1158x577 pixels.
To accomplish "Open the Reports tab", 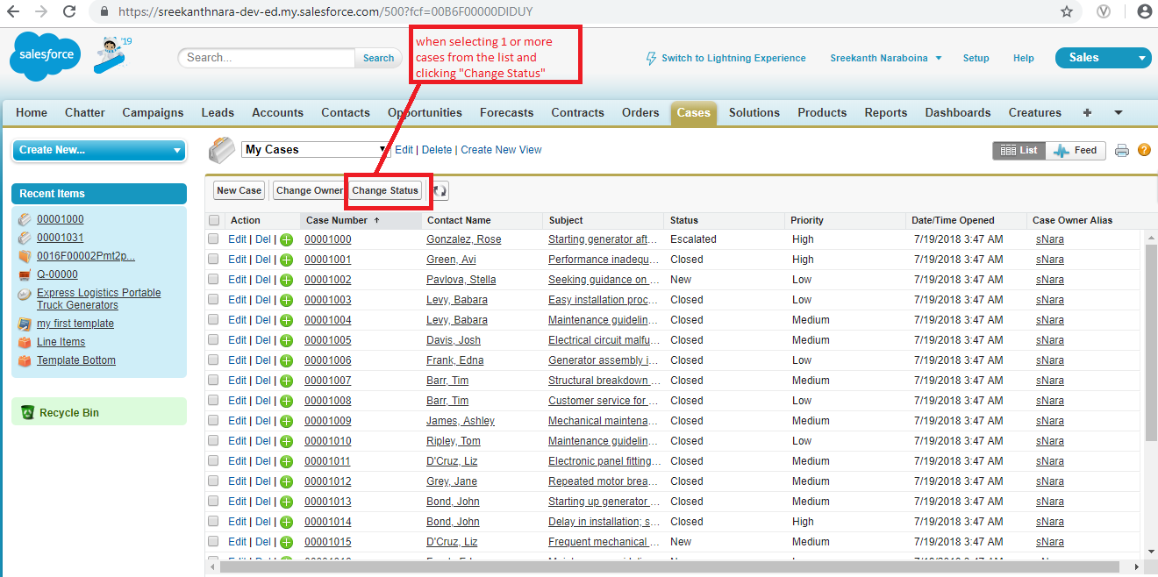I will 886,113.
